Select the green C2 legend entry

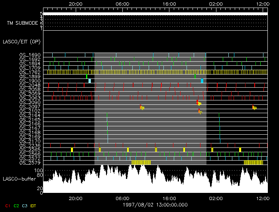tap(16, 206)
